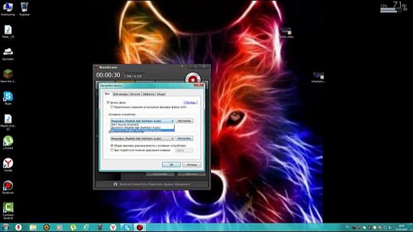Open the text file icon above uTorrent
Screen dimensions: 413x232
tap(8, 122)
